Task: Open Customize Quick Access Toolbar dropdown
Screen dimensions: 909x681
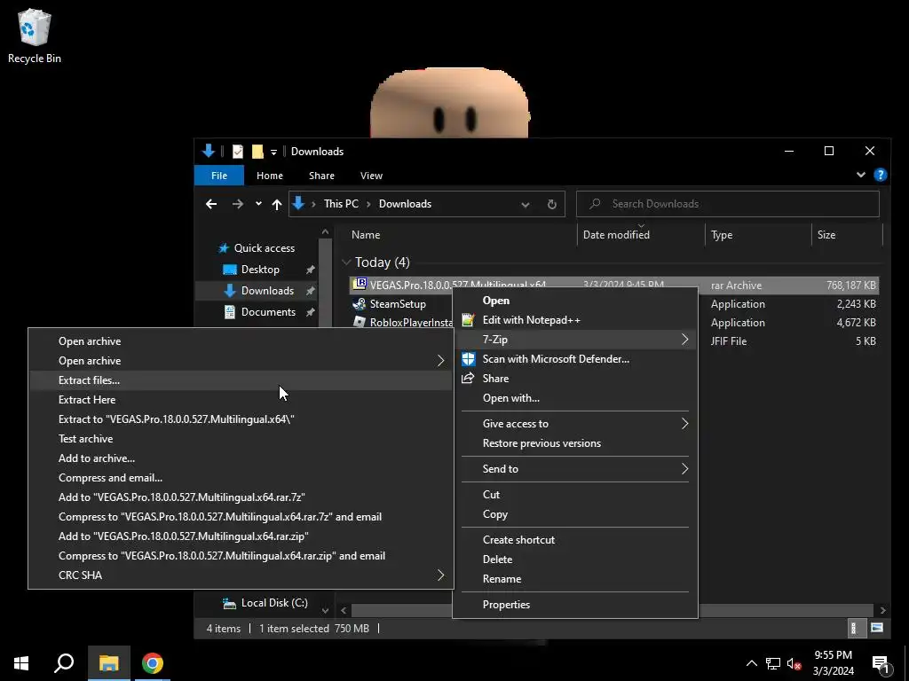Action: (x=273, y=152)
